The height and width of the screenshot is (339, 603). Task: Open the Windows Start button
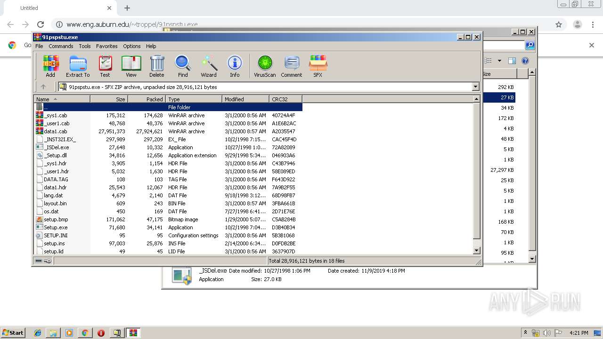coord(13,332)
